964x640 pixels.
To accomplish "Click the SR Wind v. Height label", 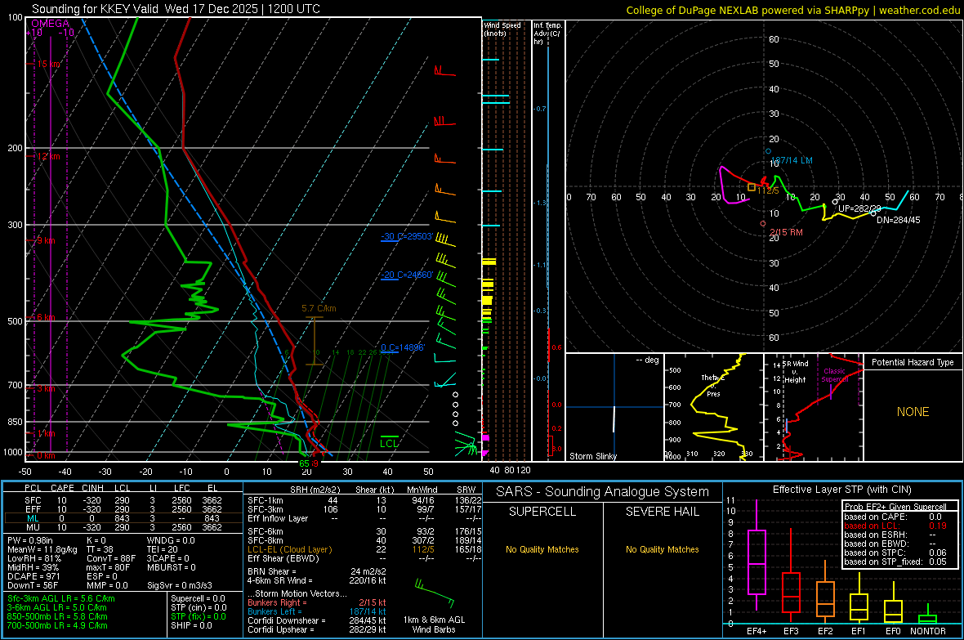I will point(795,372).
